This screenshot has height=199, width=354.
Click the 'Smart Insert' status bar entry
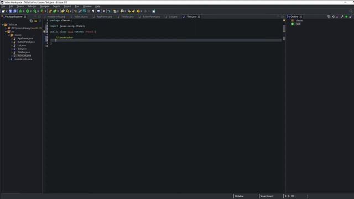pyautogui.click(x=267, y=196)
